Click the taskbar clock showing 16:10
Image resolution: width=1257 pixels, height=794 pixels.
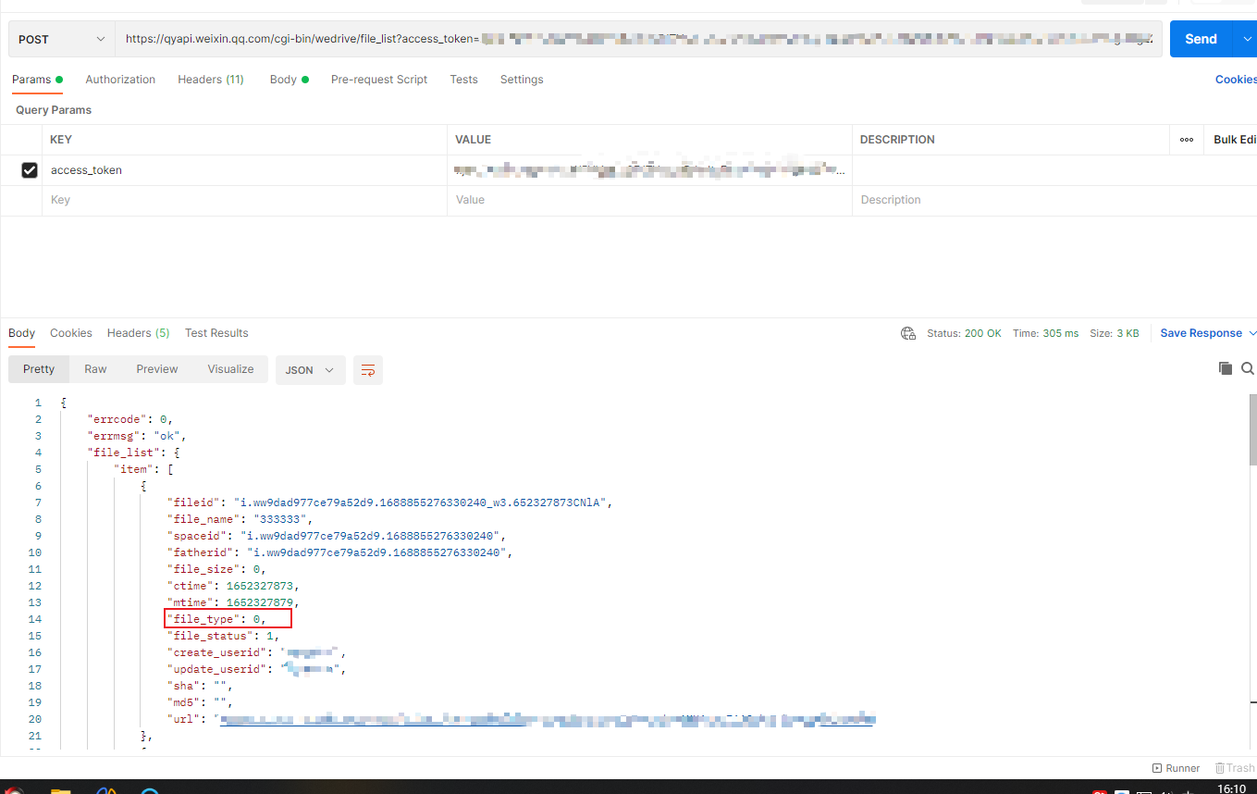coord(1231,788)
